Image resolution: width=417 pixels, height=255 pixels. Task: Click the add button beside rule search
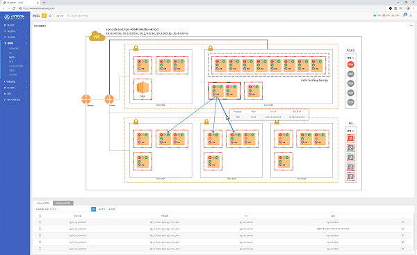[x=102, y=209]
